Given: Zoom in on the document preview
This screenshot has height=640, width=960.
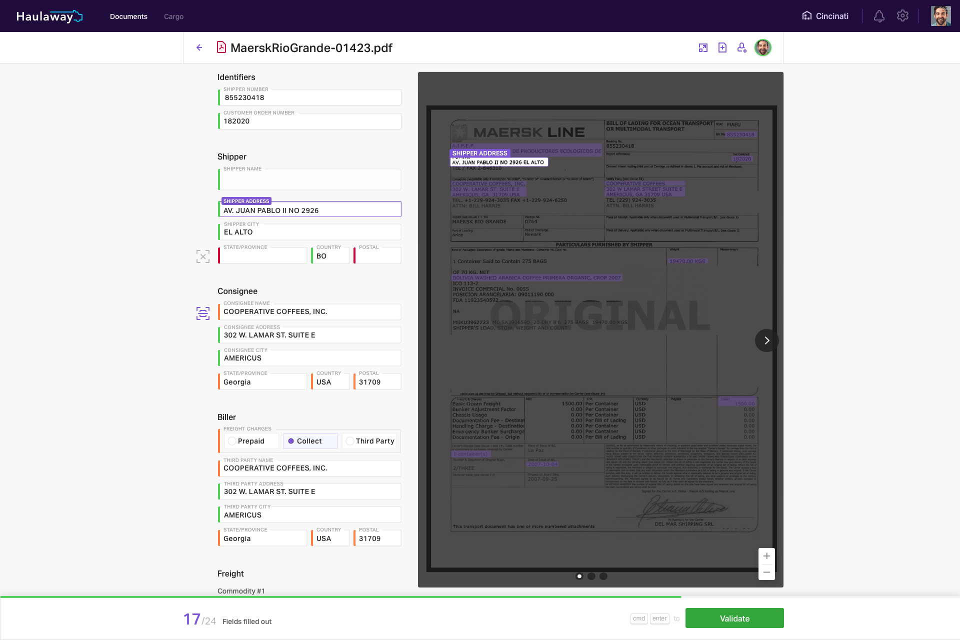Looking at the screenshot, I should point(766,556).
